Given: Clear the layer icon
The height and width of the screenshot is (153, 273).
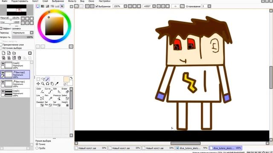Looking at the screenshot, I should coord(14,58).
